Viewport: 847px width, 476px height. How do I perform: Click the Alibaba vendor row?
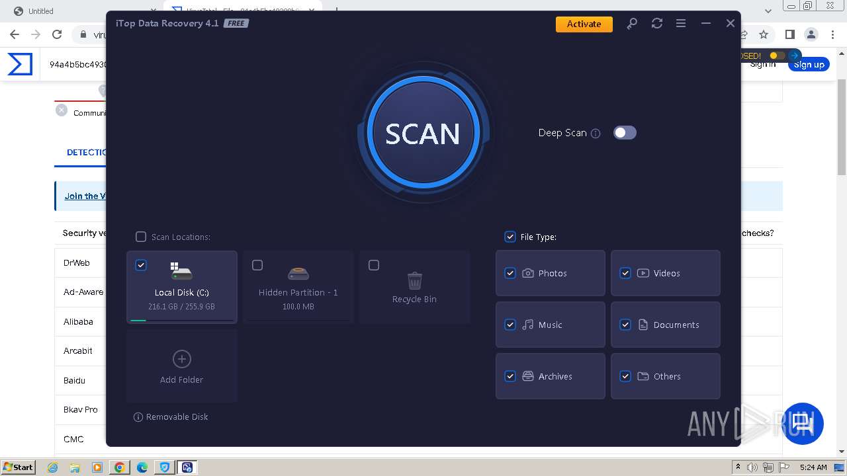pos(80,322)
